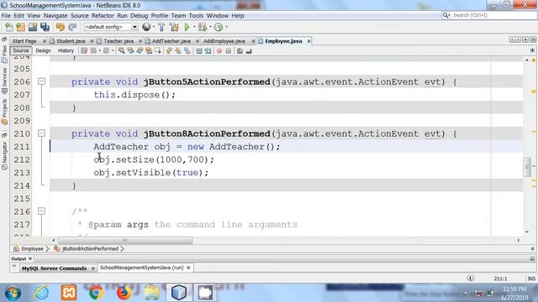The width and height of the screenshot is (538, 302).
Task: Open the Debug menu
Action: point(139,16)
